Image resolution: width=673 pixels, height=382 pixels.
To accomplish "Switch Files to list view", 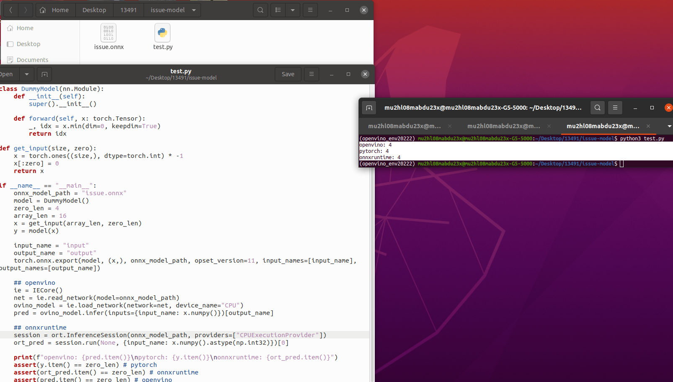I will point(278,10).
